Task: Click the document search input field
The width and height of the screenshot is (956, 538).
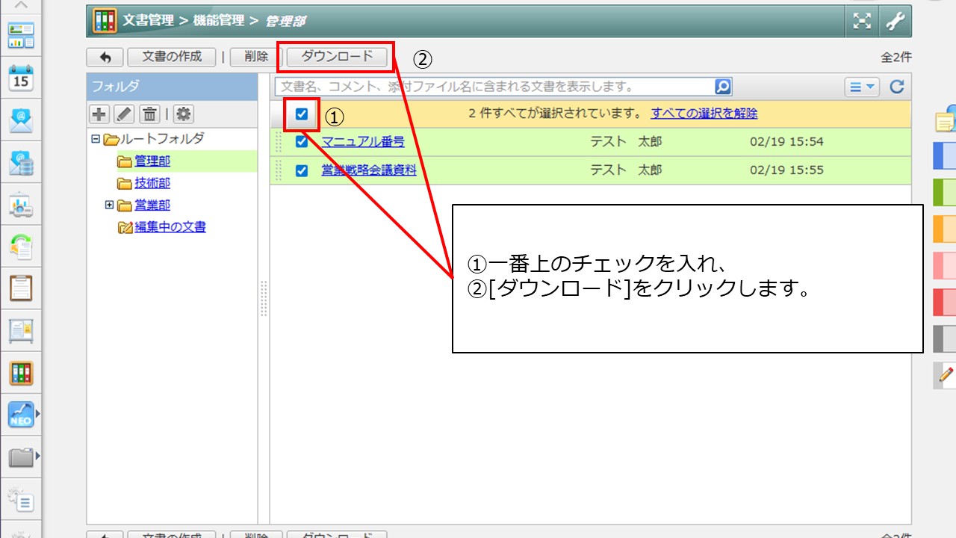Action: pos(495,87)
